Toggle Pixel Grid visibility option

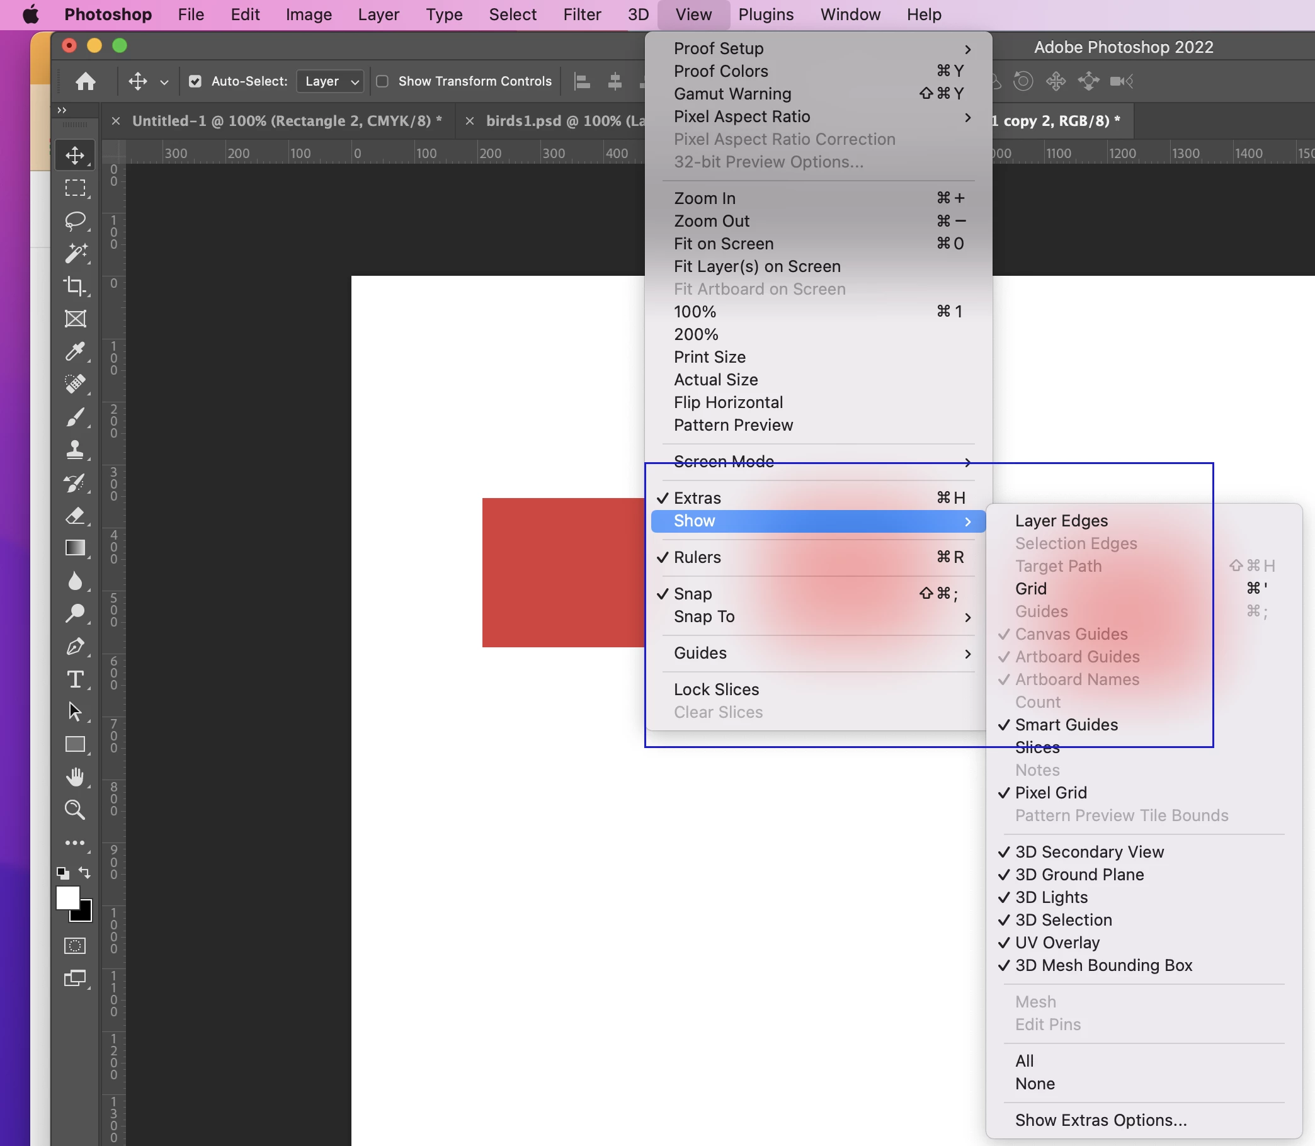[1051, 792]
